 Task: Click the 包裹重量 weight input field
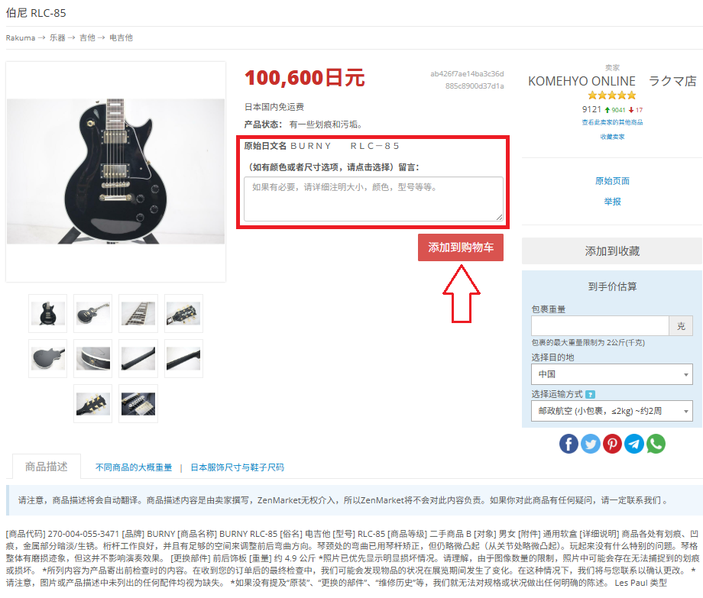point(600,325)
